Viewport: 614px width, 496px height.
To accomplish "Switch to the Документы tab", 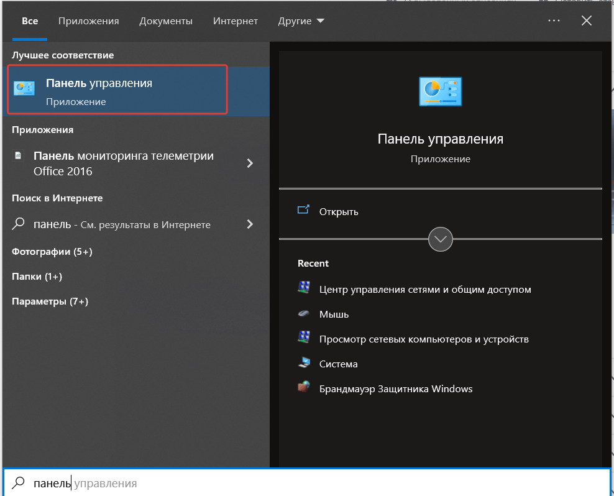I will (166, 21).
